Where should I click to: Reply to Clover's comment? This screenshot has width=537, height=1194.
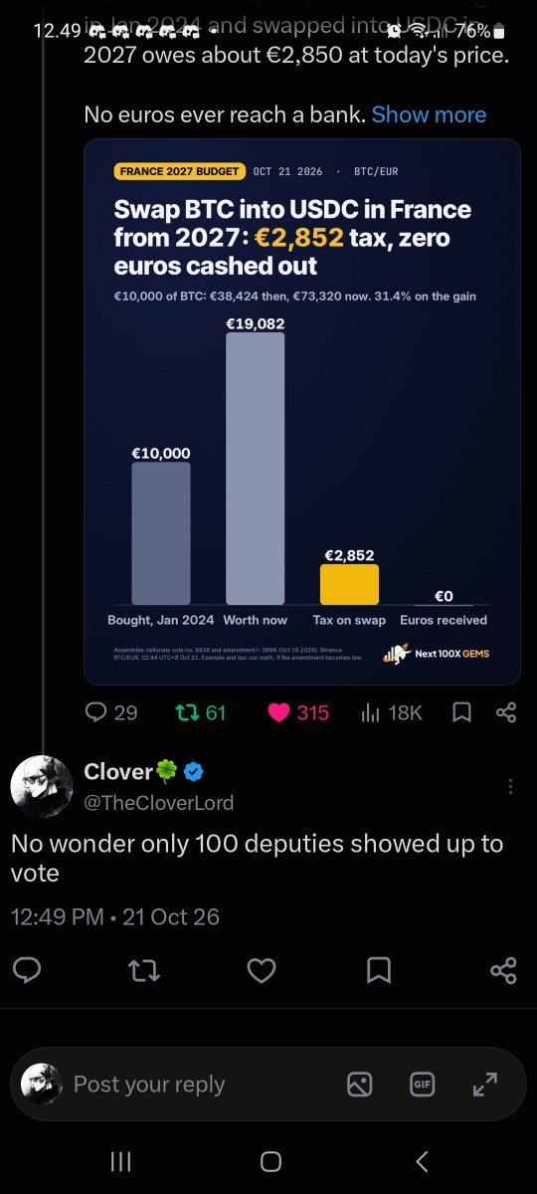[28, 970]
